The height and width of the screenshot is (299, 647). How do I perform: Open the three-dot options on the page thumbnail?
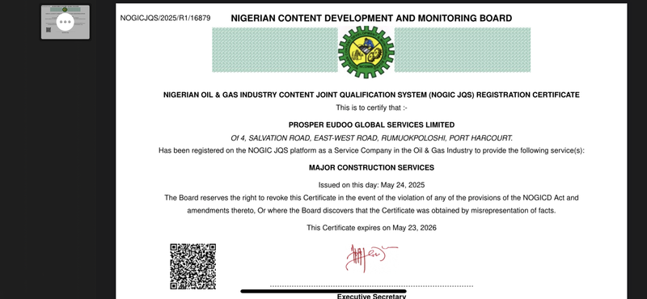click(66, 22)
